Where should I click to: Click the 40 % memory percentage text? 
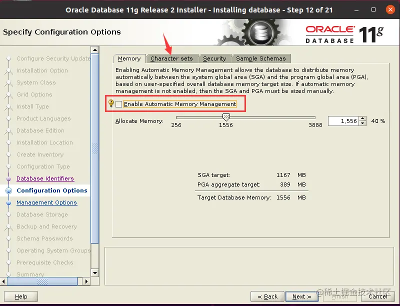click(378, 121)
